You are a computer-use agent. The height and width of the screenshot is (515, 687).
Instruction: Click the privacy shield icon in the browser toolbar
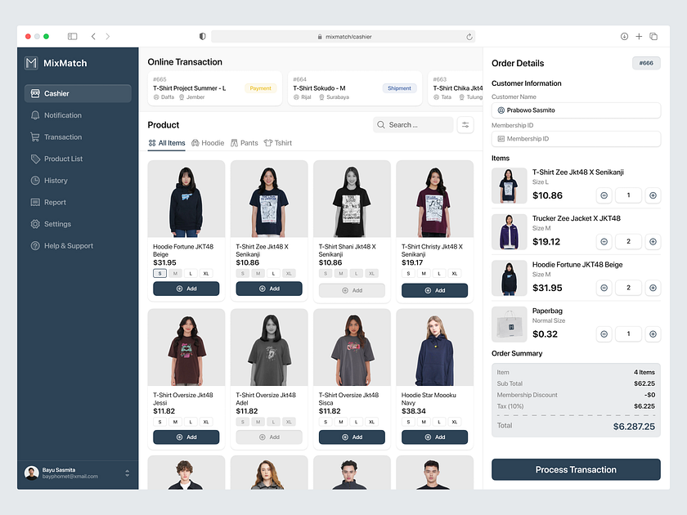click(x=203, y=36)
